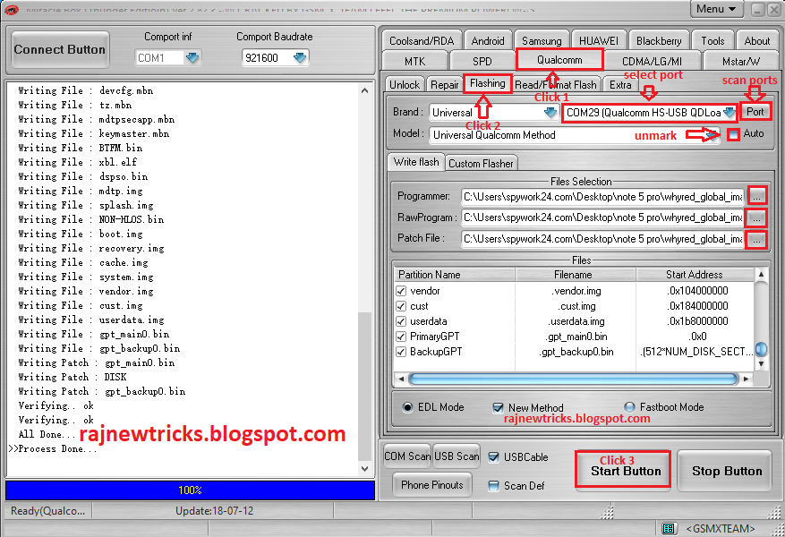Select the Write flash tab

coord(416,162)
